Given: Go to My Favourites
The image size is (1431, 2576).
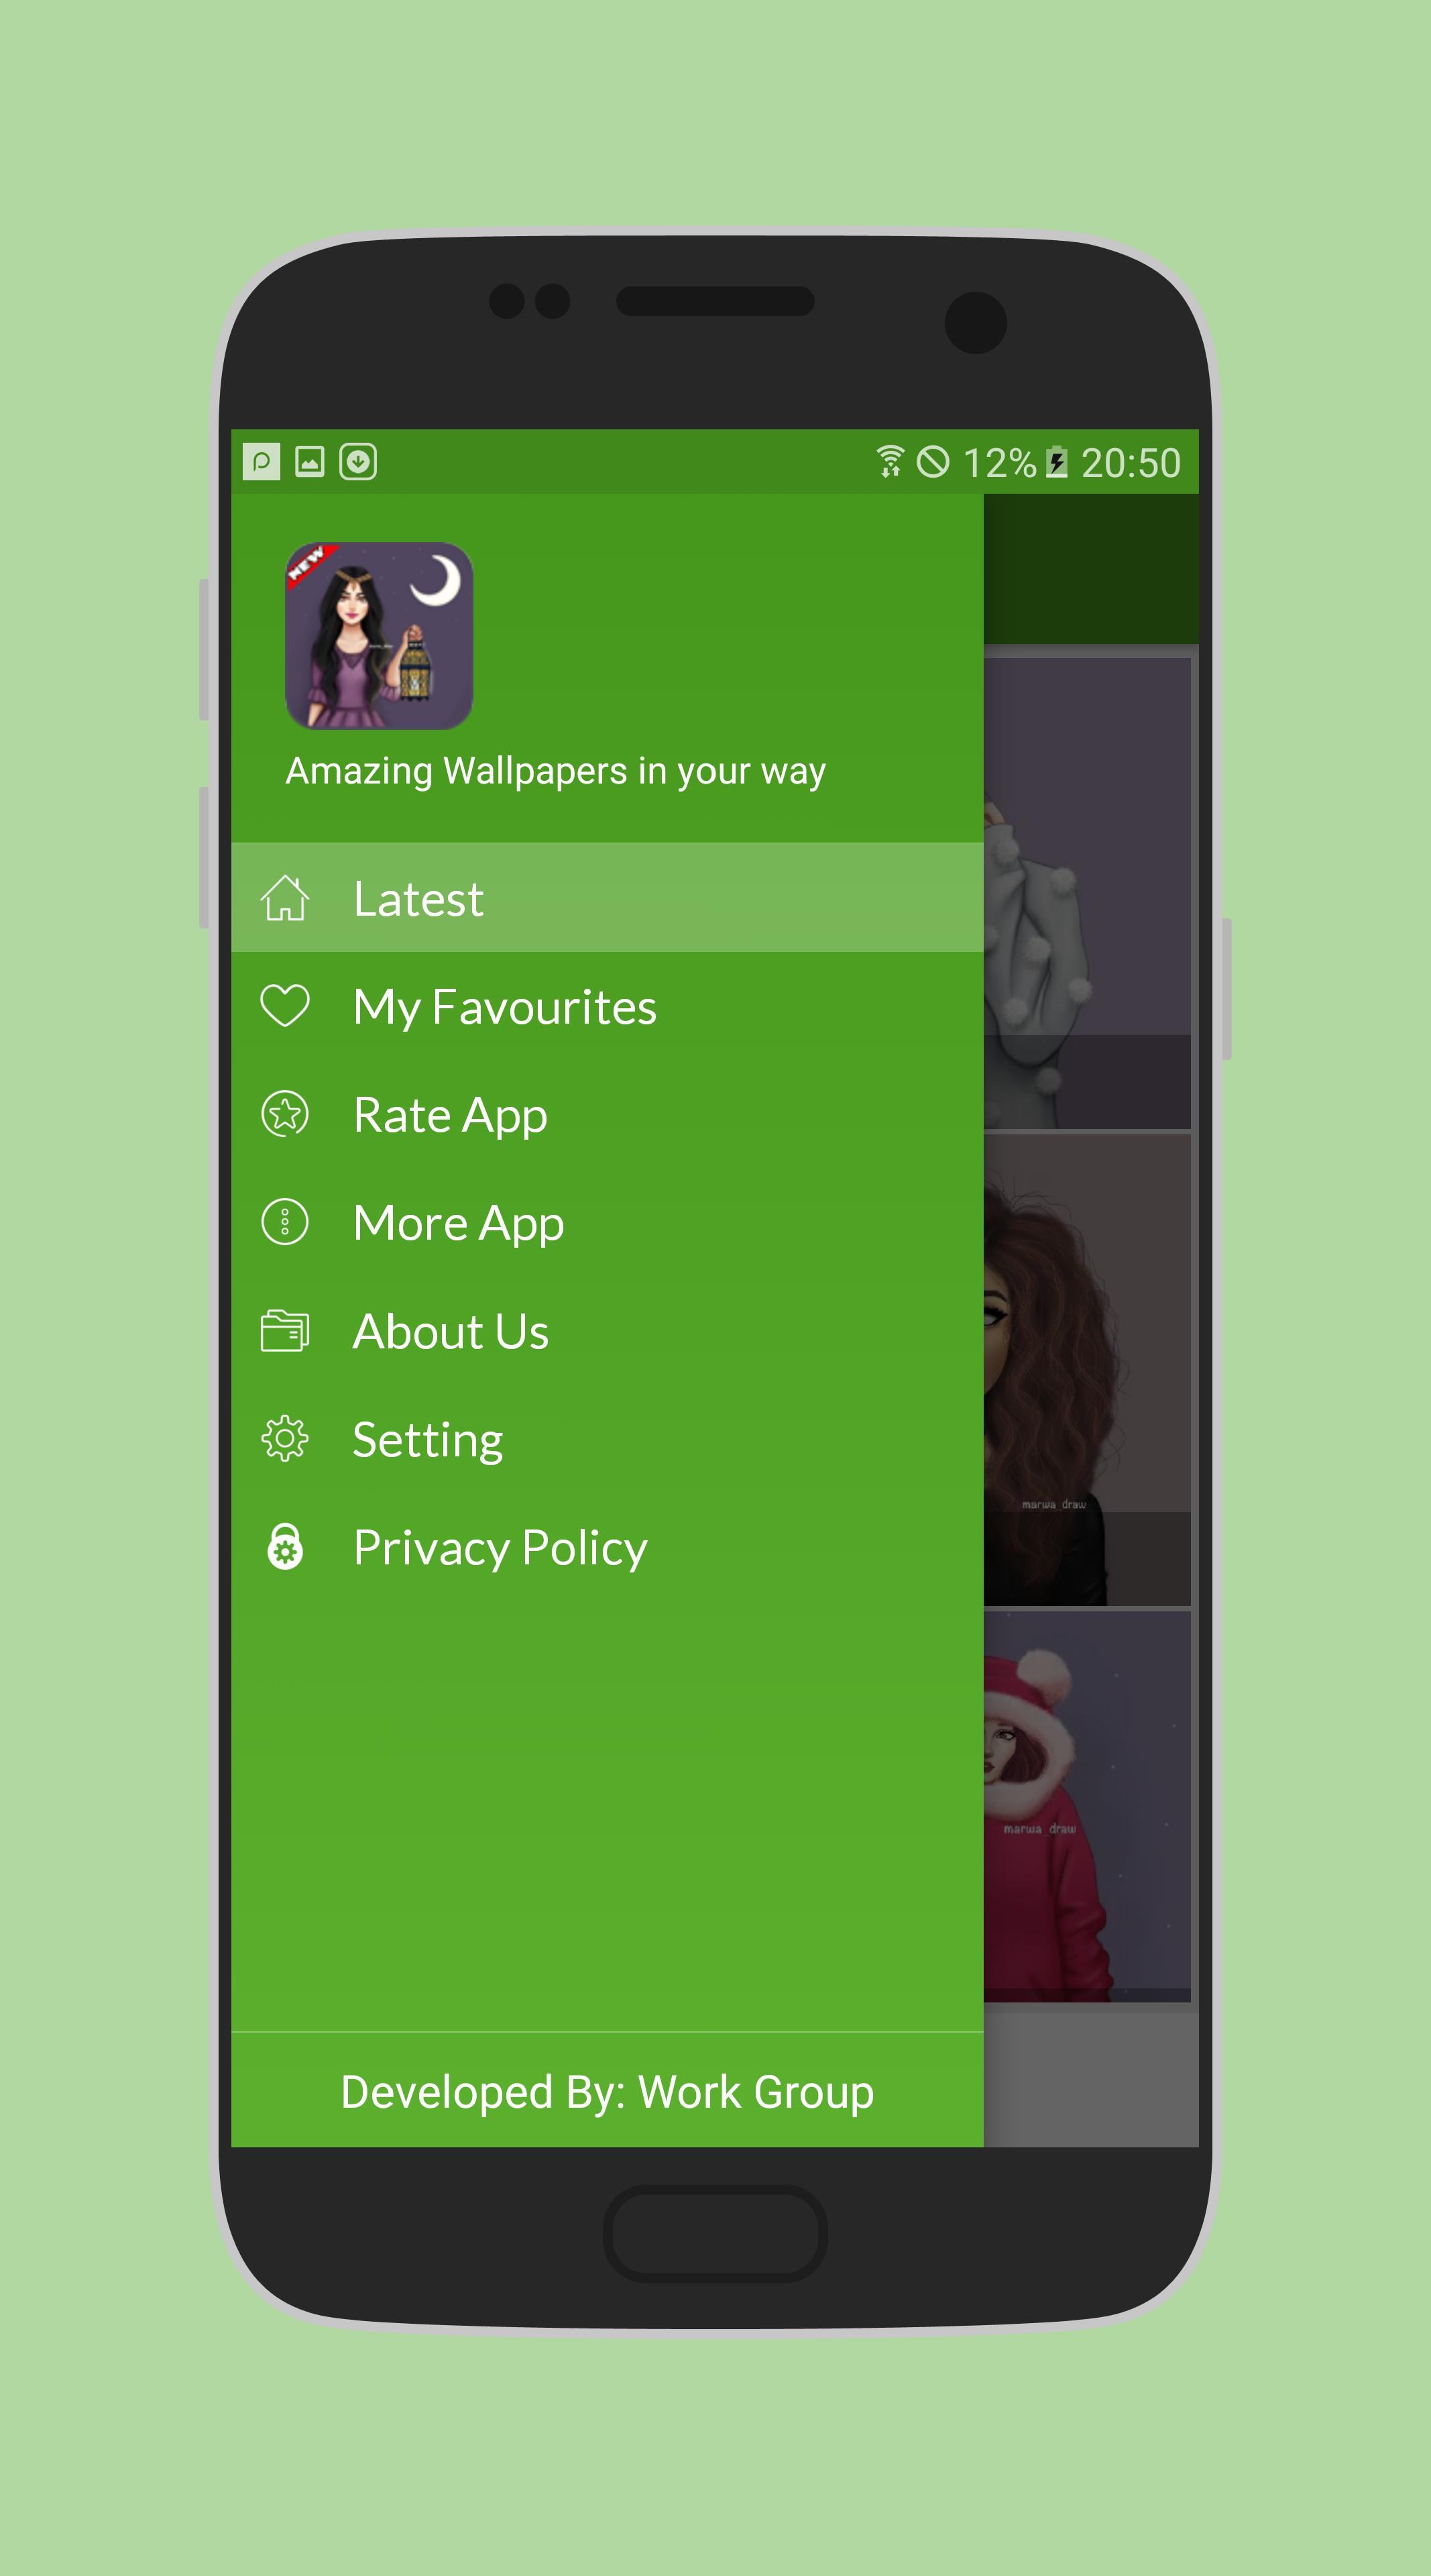Looking at the screenshot, I should coord(505,1007).
